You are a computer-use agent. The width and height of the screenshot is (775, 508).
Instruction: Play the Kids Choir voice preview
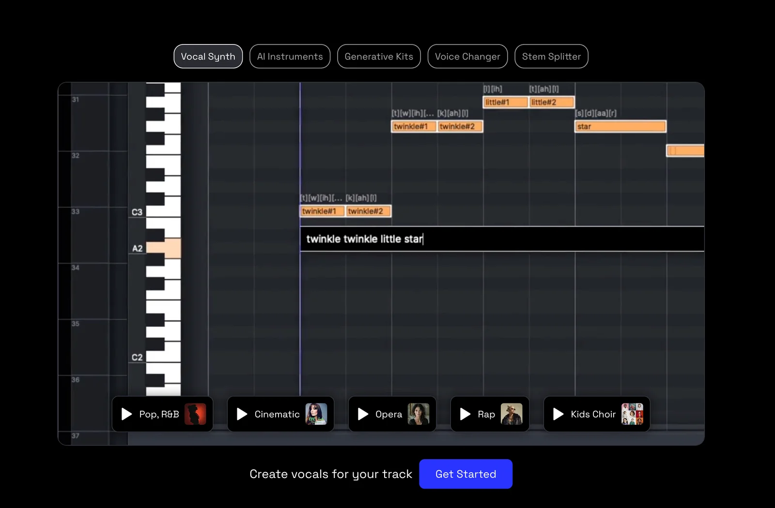[558, 414]
